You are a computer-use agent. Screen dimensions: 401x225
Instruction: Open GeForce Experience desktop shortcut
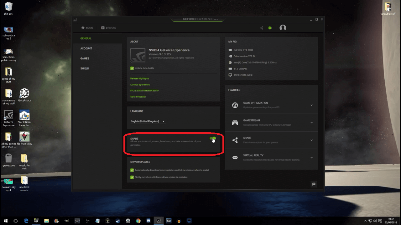(9, 118)
